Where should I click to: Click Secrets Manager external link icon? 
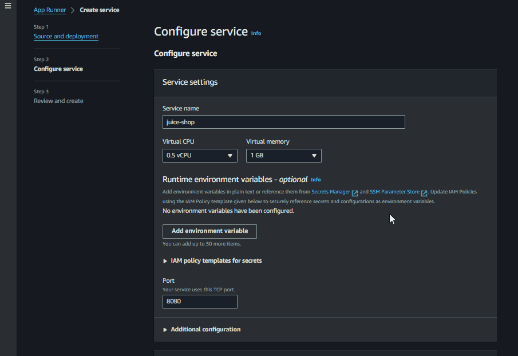355,193
